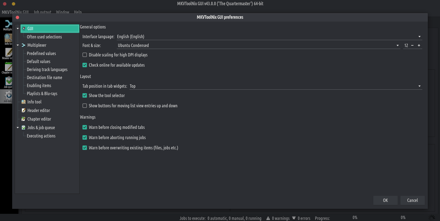Click OK to save preferences
440x221 pixels.
[385, 200]
